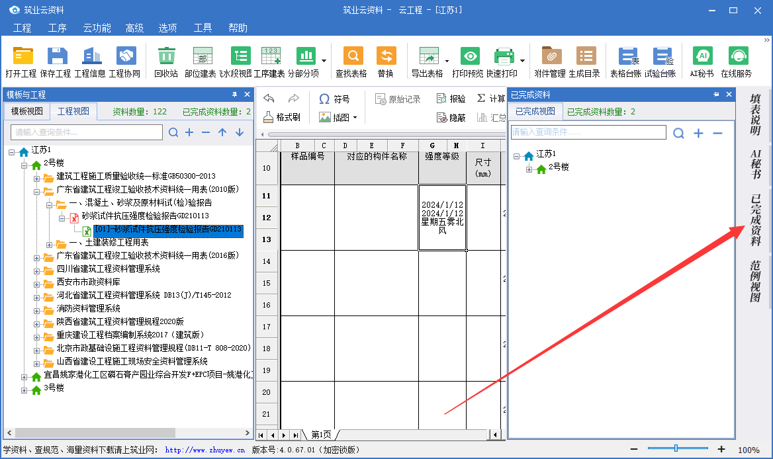Focus search field in 模板与工程 panel
This screenshot has height=459, width=773.
87,132
